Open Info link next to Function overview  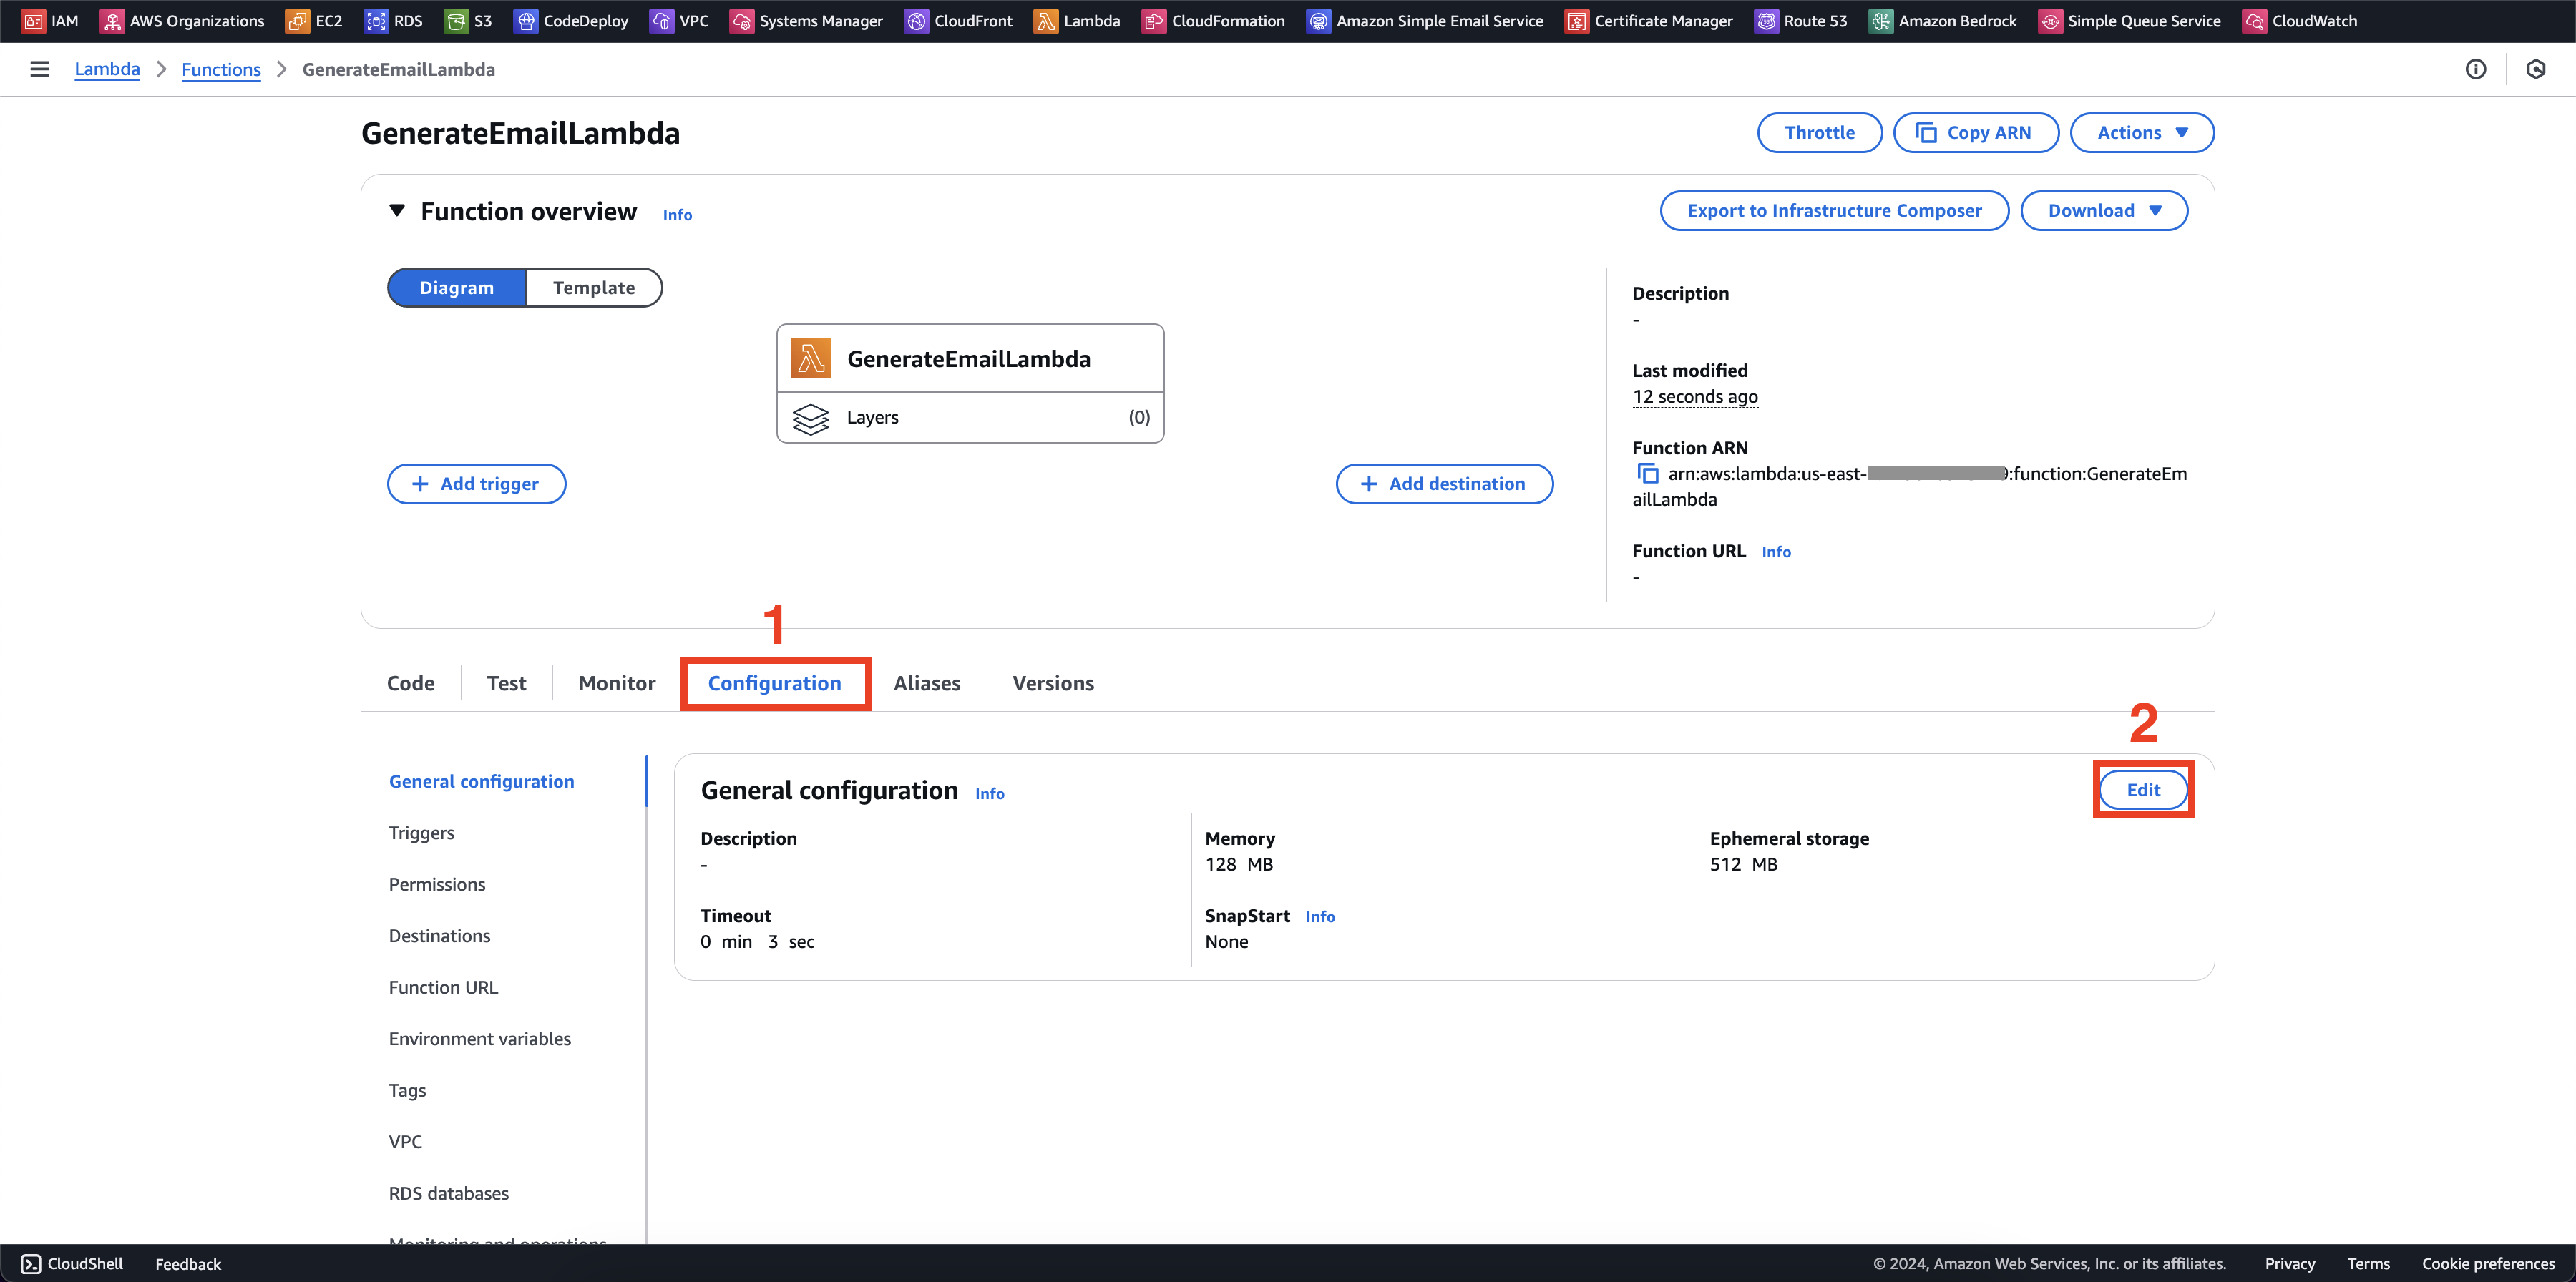(x=677, y=215)
